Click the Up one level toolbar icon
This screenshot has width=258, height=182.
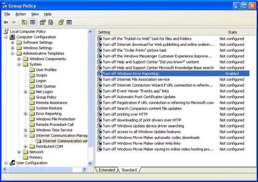coord(24,22)
